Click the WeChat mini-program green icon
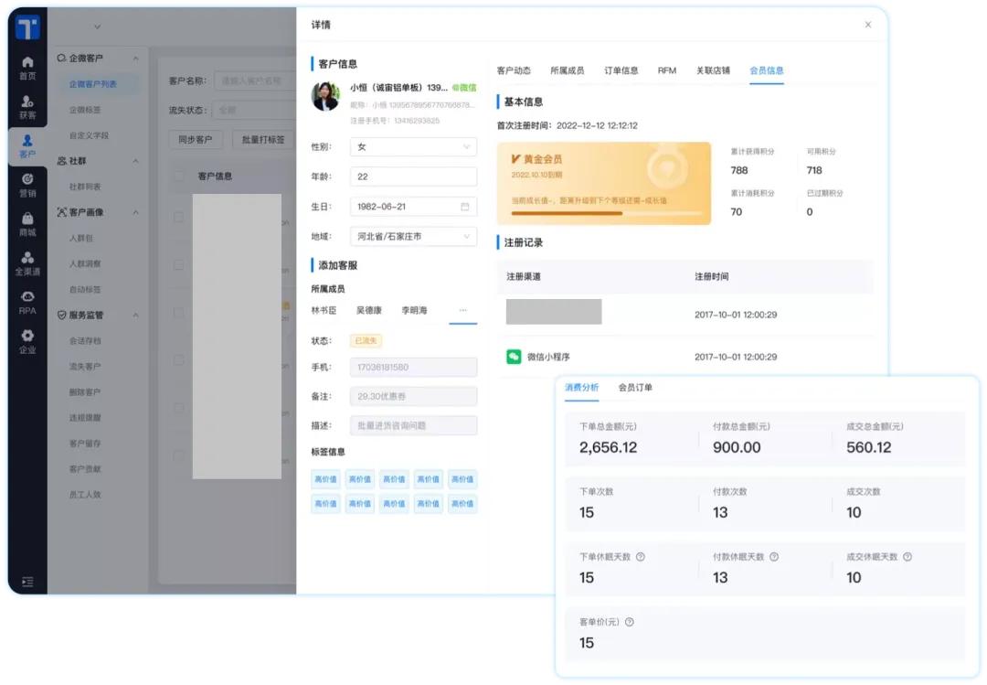Viewport: 987px width, 685px height. [513, 357]
